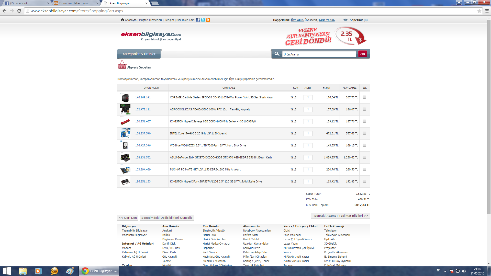Screen dimensions: 491x276
Task: Open Müşteri Hizmetleri in top menu
Action: (x=150, y=20)
